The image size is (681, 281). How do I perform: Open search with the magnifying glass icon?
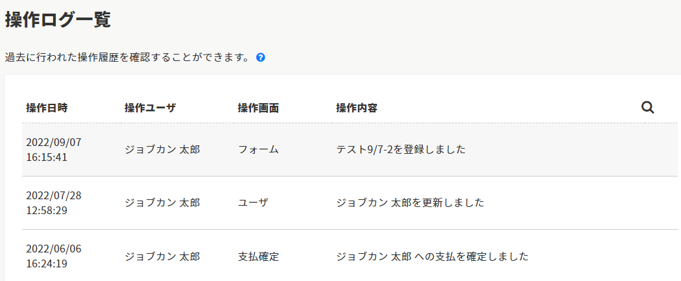pyautogui.click(x=647, y=107)
